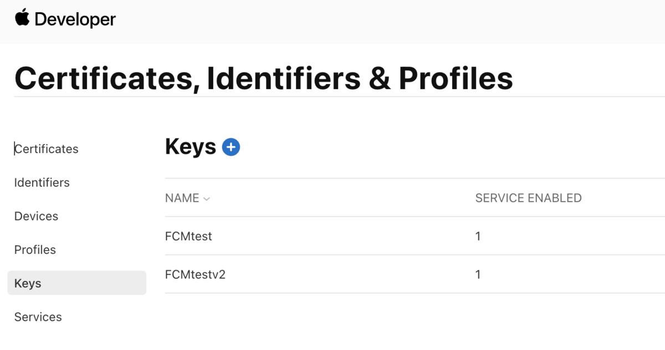Image resolution: width=665 pixels, height=350 pixels.
Task: Click the Apple logo icon
Action: 22,18
